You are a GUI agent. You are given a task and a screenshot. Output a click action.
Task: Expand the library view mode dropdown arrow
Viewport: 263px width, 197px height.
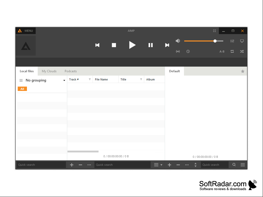161,165
